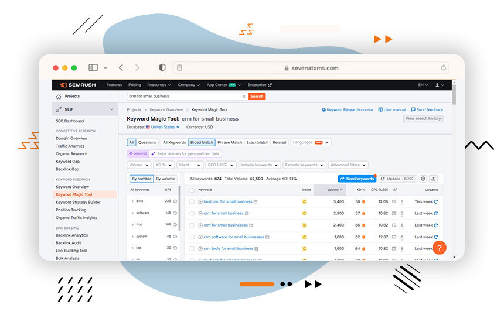Open the Include keywords dropdown

260,165
